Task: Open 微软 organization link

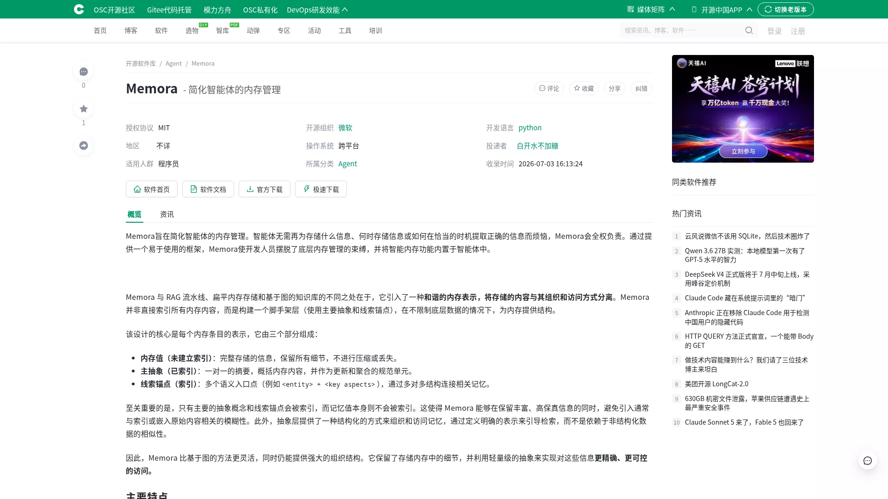Action: click(x=345, y=128)
